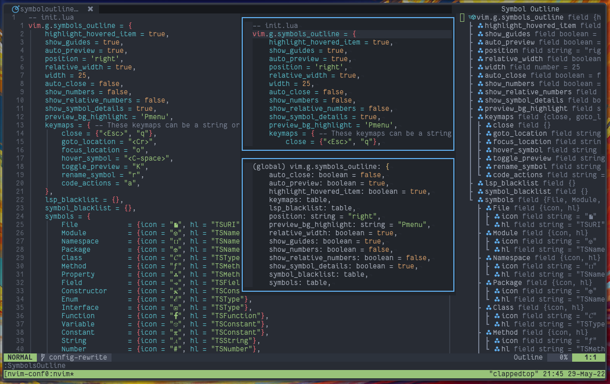Collapse the Package node in outline
Viewport: 610px width, 384px height.
point(489,282)
